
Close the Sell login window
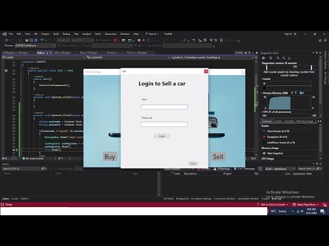[206, 72]
